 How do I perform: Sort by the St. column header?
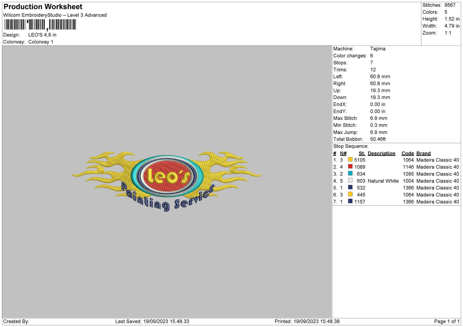tap(362, 153)
